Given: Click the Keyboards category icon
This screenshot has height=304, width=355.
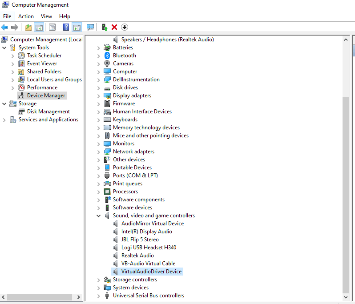Looking at the screenshot, I should click(x=107, y=120).
